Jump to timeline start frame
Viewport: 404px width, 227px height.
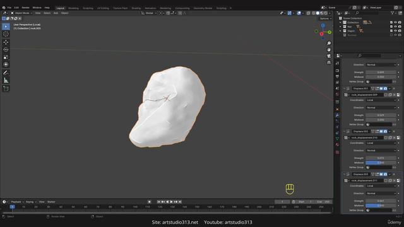pyautogui.click(x=158, y=202)
